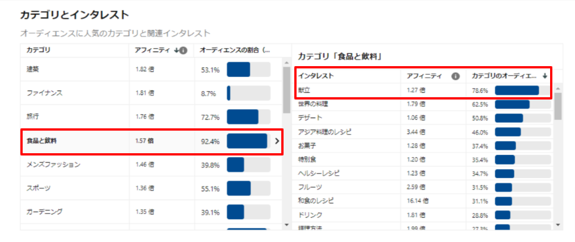The image size is (575, 242).
Task: Click down arrow of interest list scrollbar
Action: [559, 225]
